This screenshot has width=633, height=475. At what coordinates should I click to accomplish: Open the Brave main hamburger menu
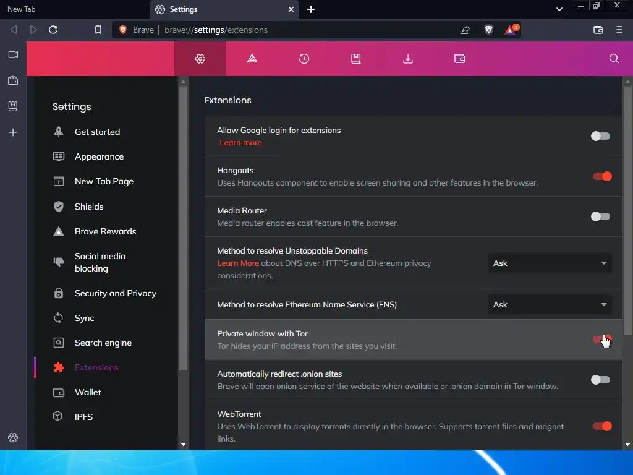tap(619, 30)
